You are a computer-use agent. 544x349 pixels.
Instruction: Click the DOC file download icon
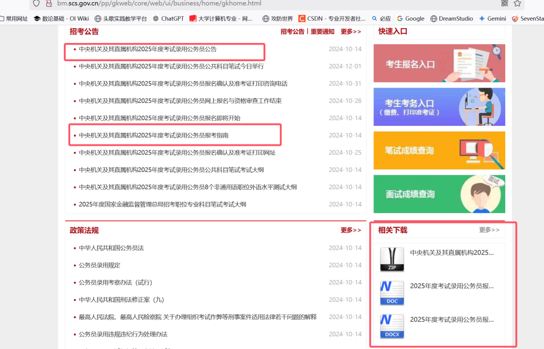click(x=392, y=293)
